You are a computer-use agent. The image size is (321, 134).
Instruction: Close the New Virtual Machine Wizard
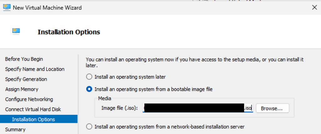(x=315, y=8)
